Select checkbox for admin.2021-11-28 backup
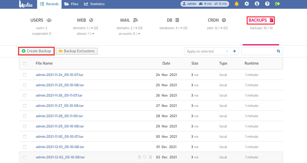This screenshot has height=163, width=307. (x=25, y=116)
